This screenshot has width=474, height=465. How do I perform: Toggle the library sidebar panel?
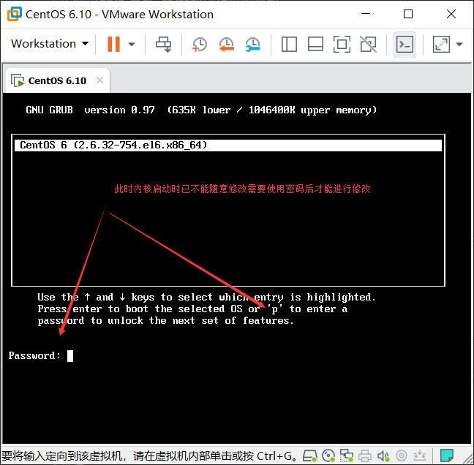(x=289, y=45)
